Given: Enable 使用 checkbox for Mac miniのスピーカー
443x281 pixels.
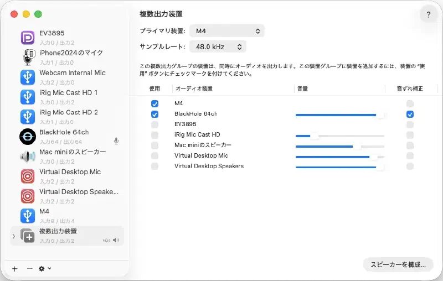Looking at the screenshot, I should pyautogui.click(x=154, y=145).
